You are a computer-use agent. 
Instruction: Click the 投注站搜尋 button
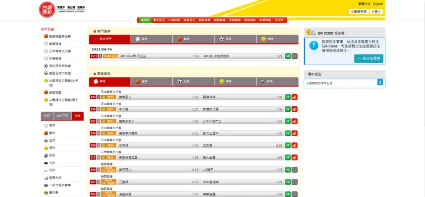(369, 59)
